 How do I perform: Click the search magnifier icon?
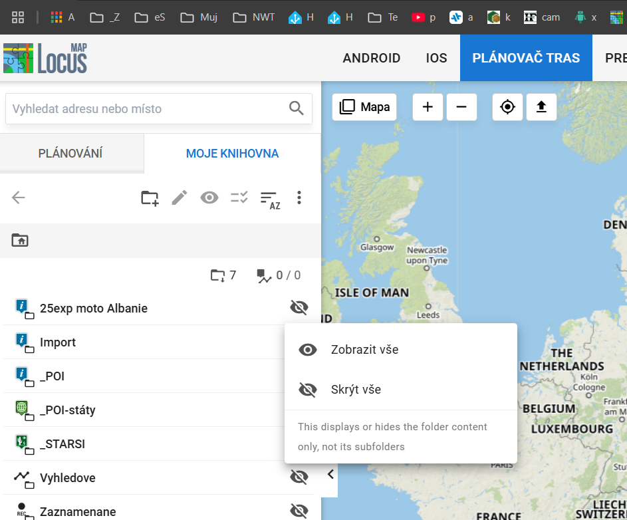click(x=296, y=108)
